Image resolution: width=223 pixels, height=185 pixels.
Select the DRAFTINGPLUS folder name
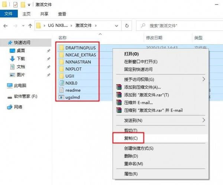tap(81, 48)
